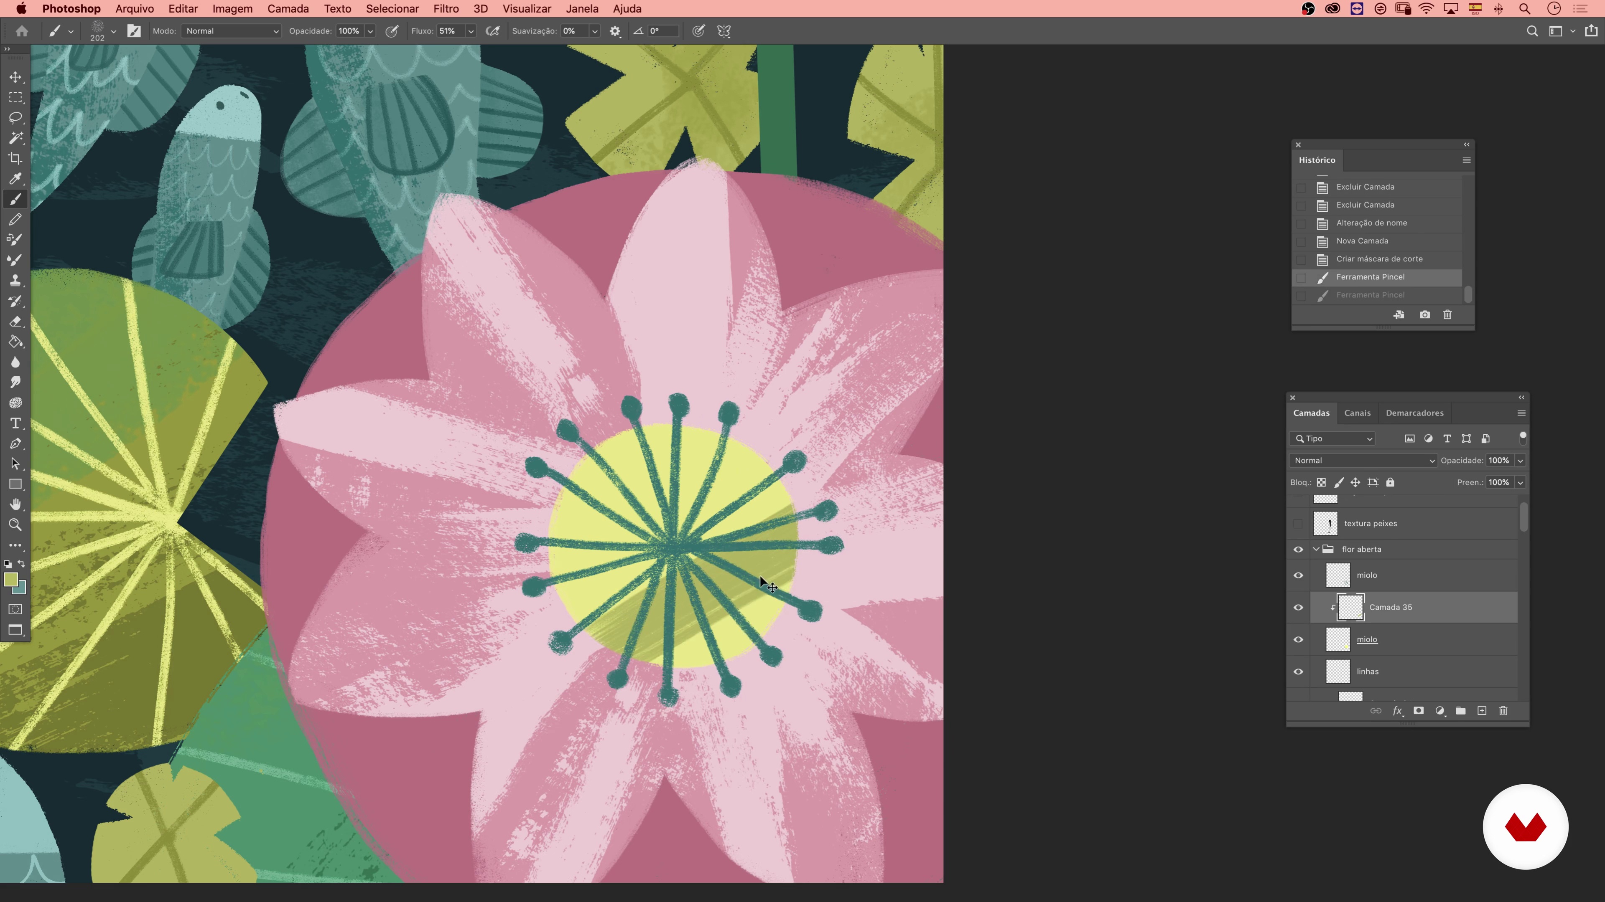This screenshot has height=902, width=1605.
Task: Hide the Camada 35 layer
Action: tap(1299, 608)
